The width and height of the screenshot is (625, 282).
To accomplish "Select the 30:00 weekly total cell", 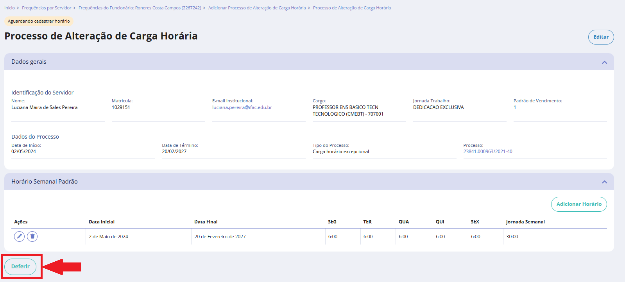I will click(x=512, y=237).
